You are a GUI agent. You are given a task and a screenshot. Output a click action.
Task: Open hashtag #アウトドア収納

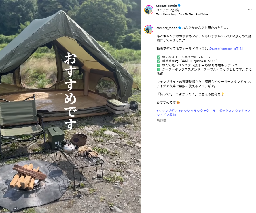pos(203,113)
